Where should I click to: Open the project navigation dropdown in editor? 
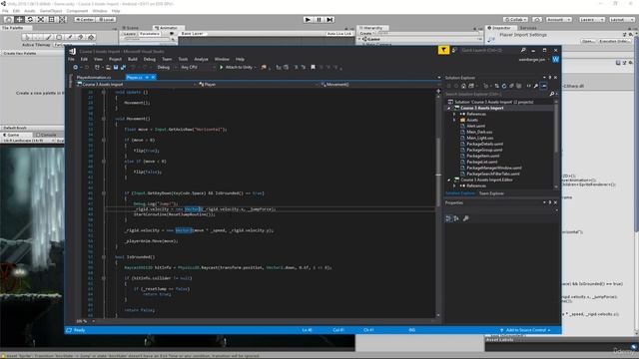point(136,84)
